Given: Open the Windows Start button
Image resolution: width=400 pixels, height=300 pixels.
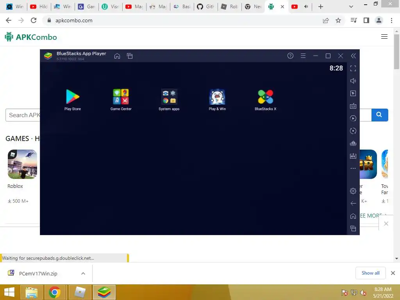Looking at the screenshot, I should (x=9, y=292).
